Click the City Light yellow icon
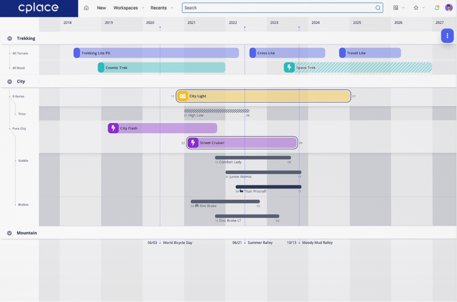 point(183,96)
